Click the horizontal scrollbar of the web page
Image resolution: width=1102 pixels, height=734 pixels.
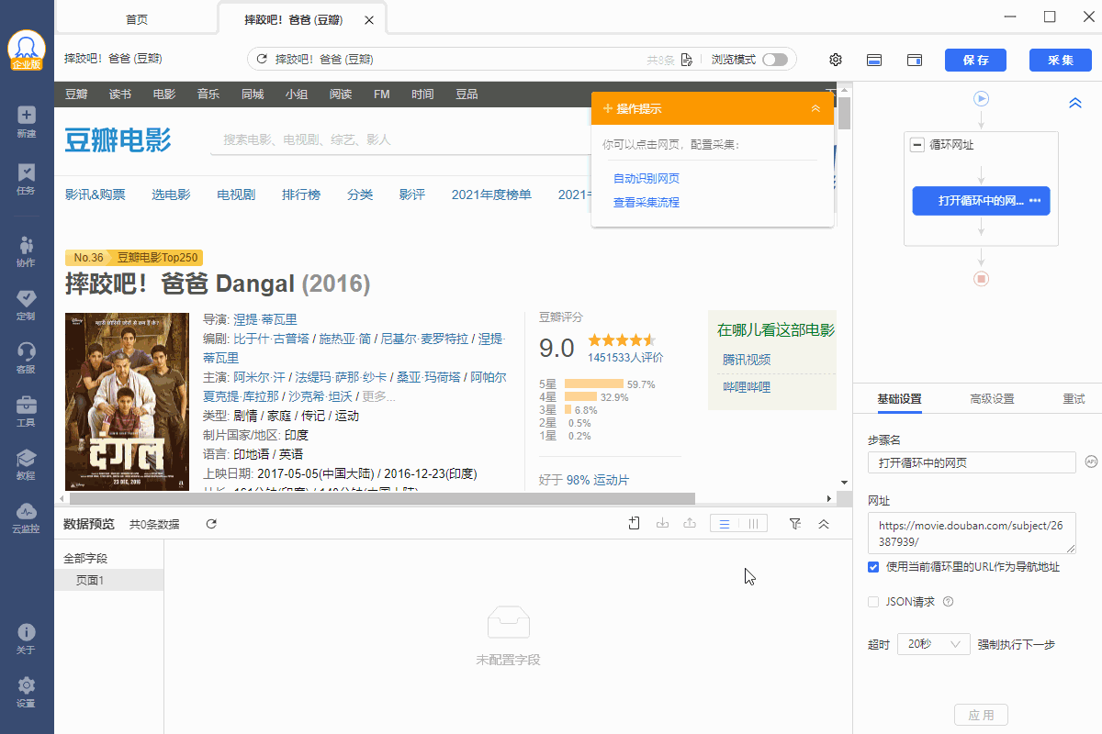tap(380, 498)
